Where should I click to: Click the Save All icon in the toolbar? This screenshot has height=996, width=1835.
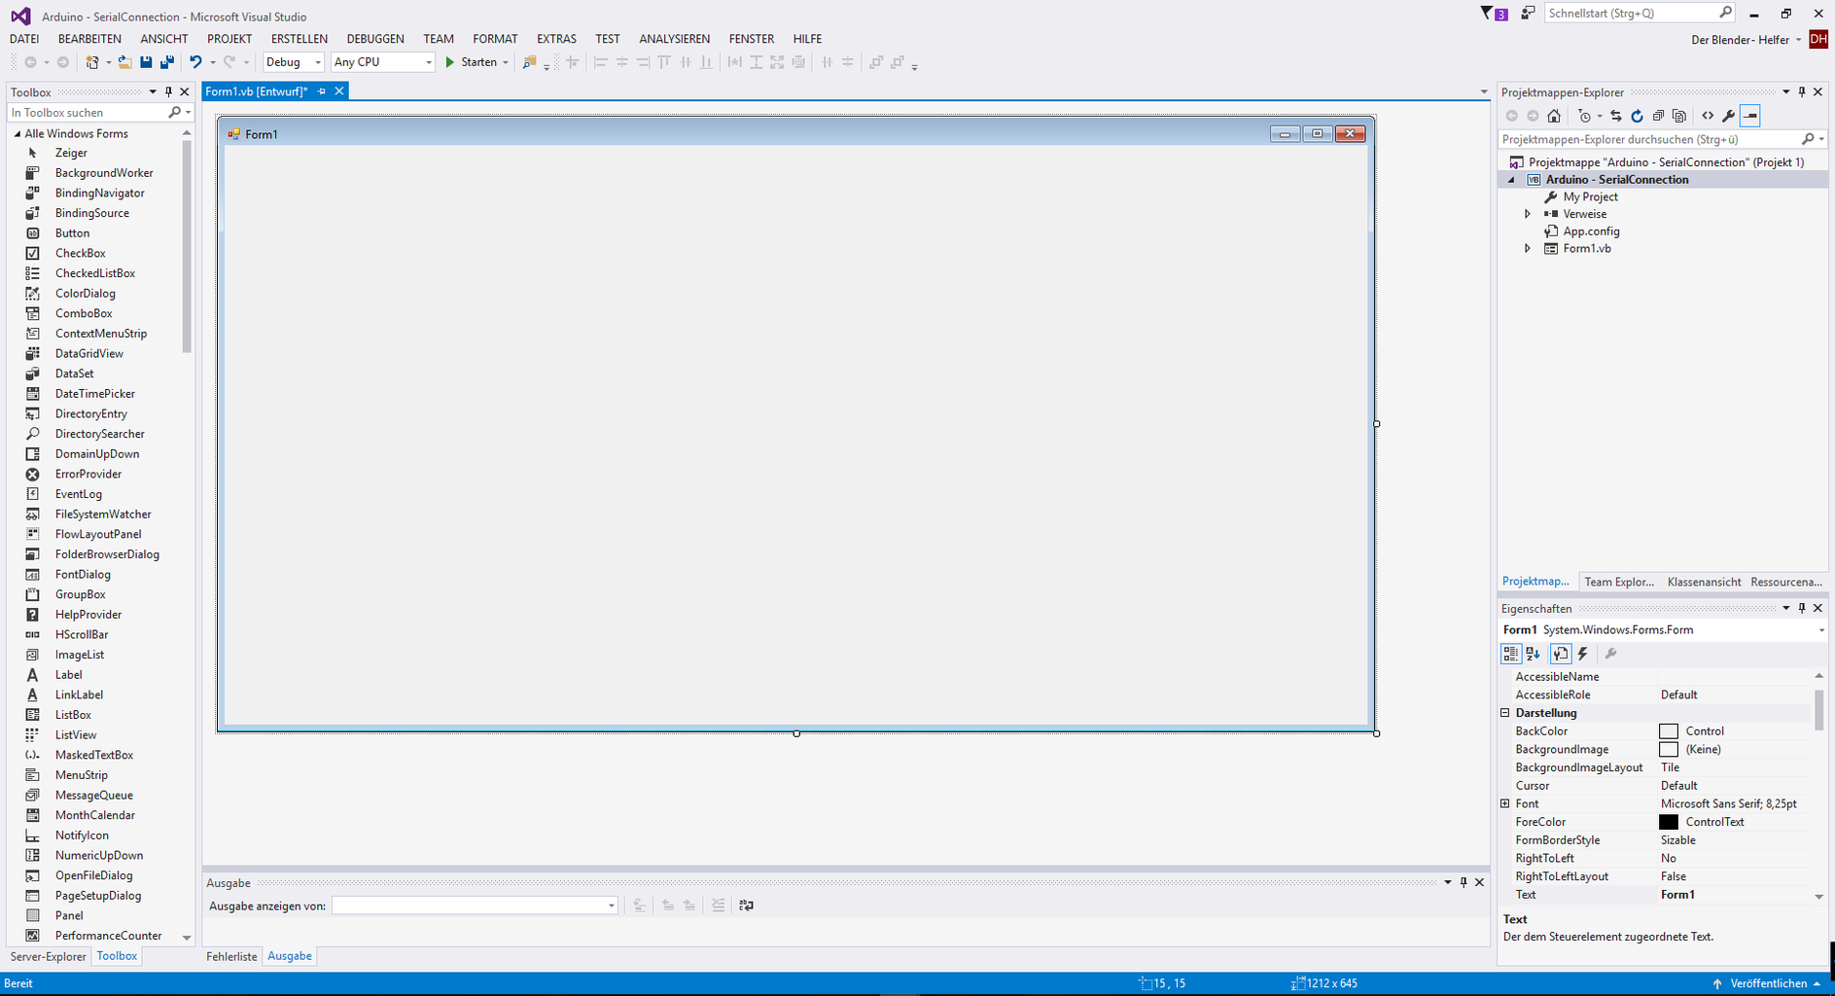coord(166,61)
